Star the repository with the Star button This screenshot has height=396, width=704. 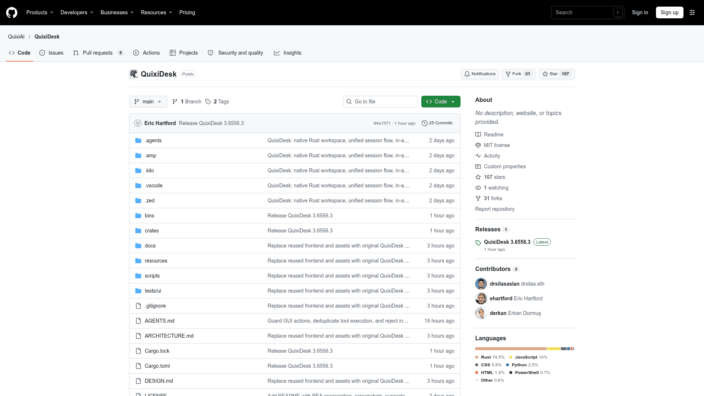[x=557, y=74]
